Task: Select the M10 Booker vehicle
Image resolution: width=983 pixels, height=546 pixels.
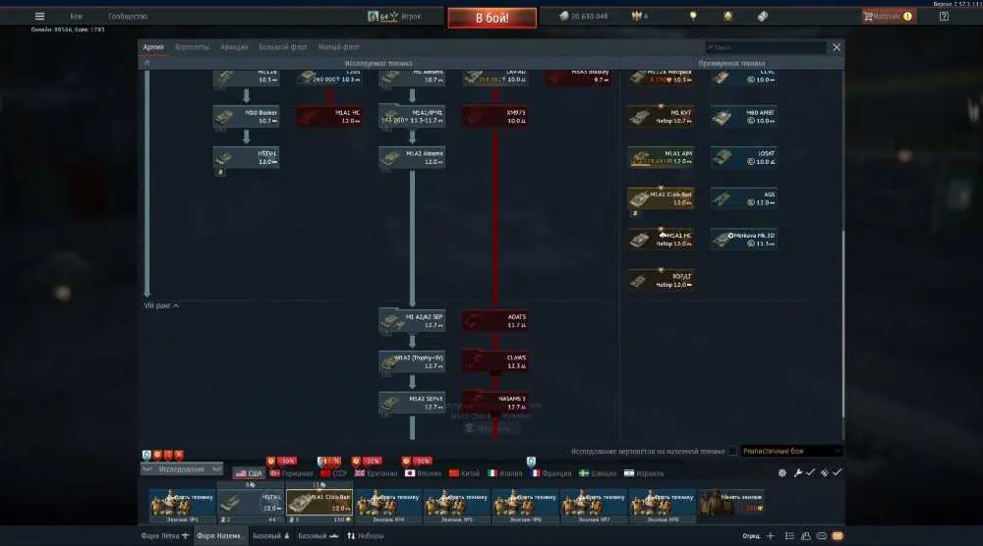Action: pyautogui.click(x=247, y=117)
